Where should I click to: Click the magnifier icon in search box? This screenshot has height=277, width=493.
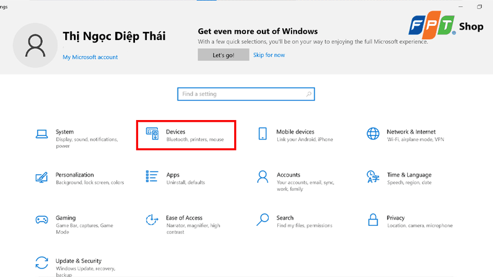pyautogui.click(x=309, y=94)
